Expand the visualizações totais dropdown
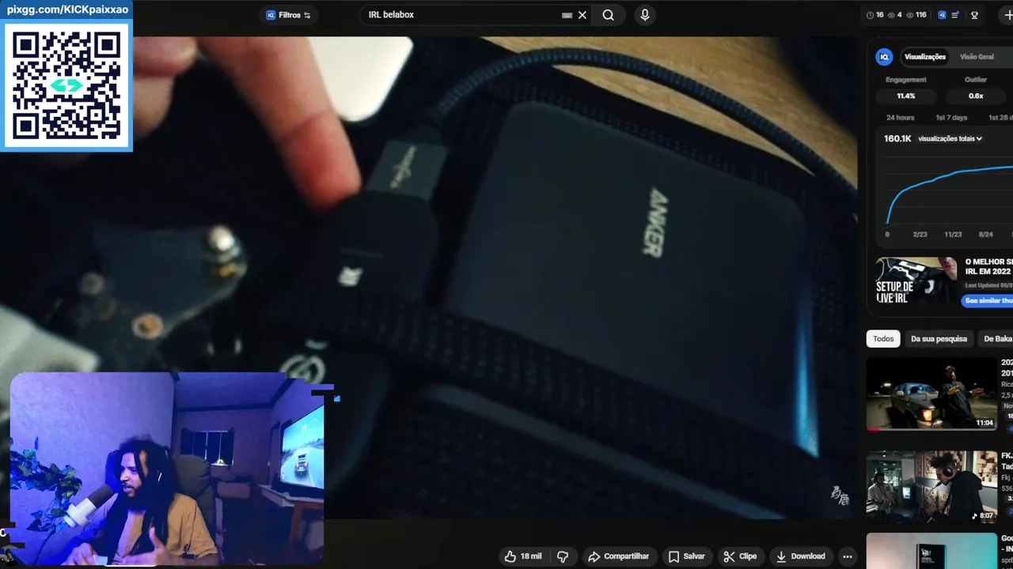The width and height of the screenshot is (1013, 569). coord(950,138)
